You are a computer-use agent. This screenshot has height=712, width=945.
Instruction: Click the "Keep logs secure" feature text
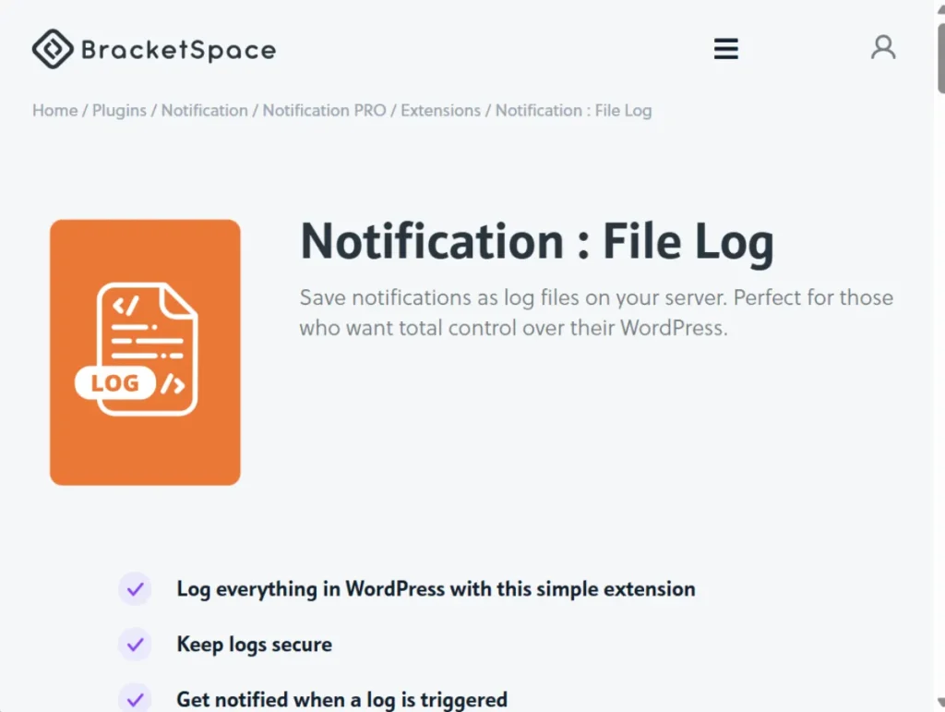point(254,645)
